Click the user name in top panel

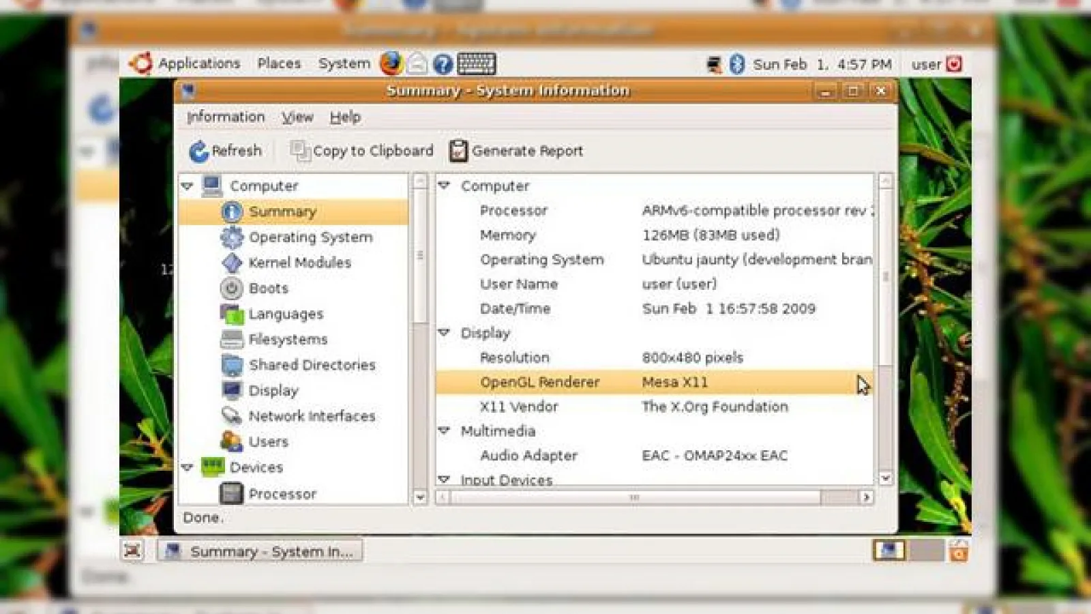[926, 65]
